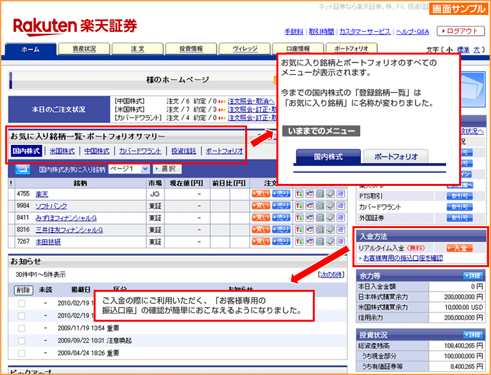Screen dimensions: 491x375
Task: Click the 買い button for 楽天
Action: pos(261,194)
